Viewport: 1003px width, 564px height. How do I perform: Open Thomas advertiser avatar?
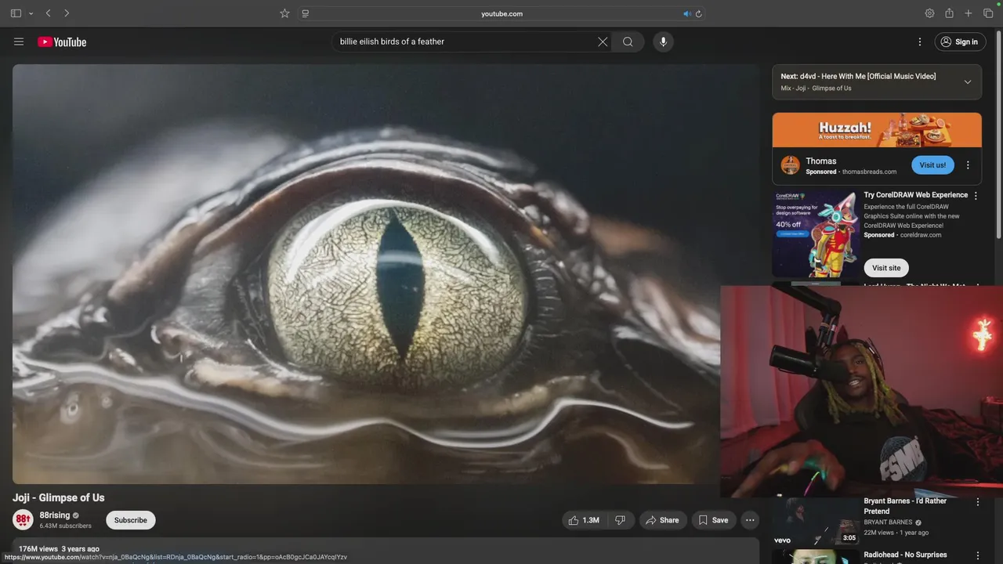click(x=790, y=165)
